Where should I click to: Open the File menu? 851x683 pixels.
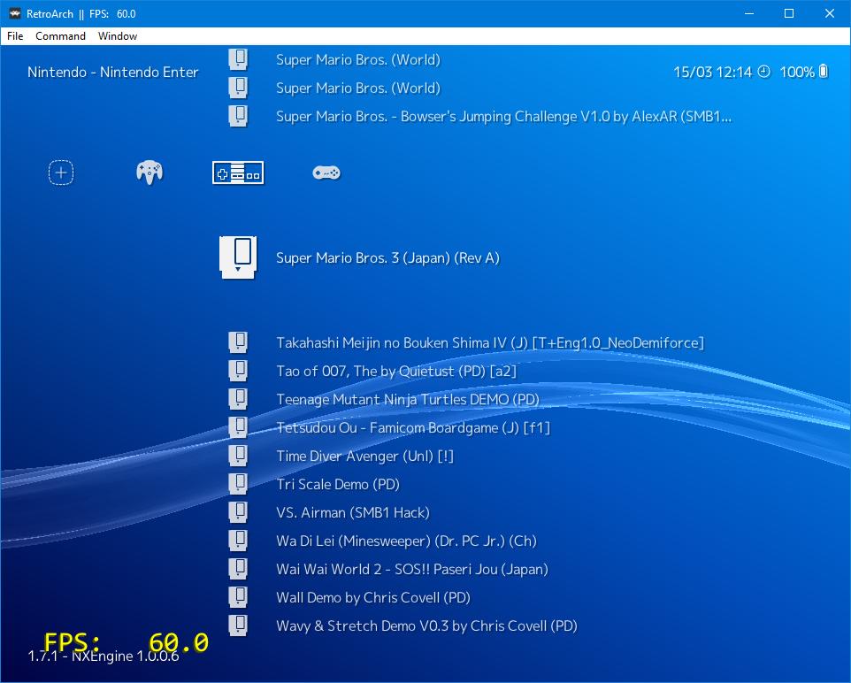pos(14,36)
